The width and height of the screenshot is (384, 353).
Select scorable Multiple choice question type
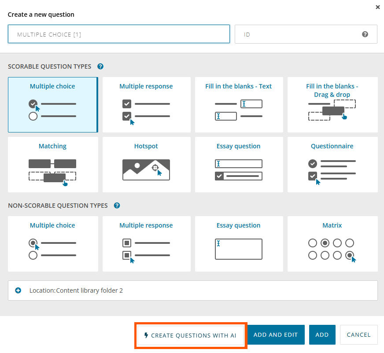[x=52, y=105]
